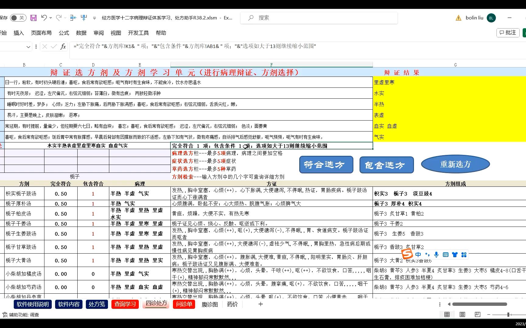Open the 审阅 ribbon tab
Viewport: 526px width, 328px height.
[x=99, y=33]
